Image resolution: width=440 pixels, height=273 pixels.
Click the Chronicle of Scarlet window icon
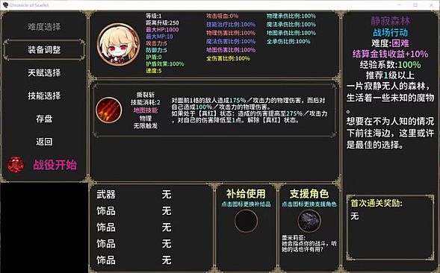point(5,4)
